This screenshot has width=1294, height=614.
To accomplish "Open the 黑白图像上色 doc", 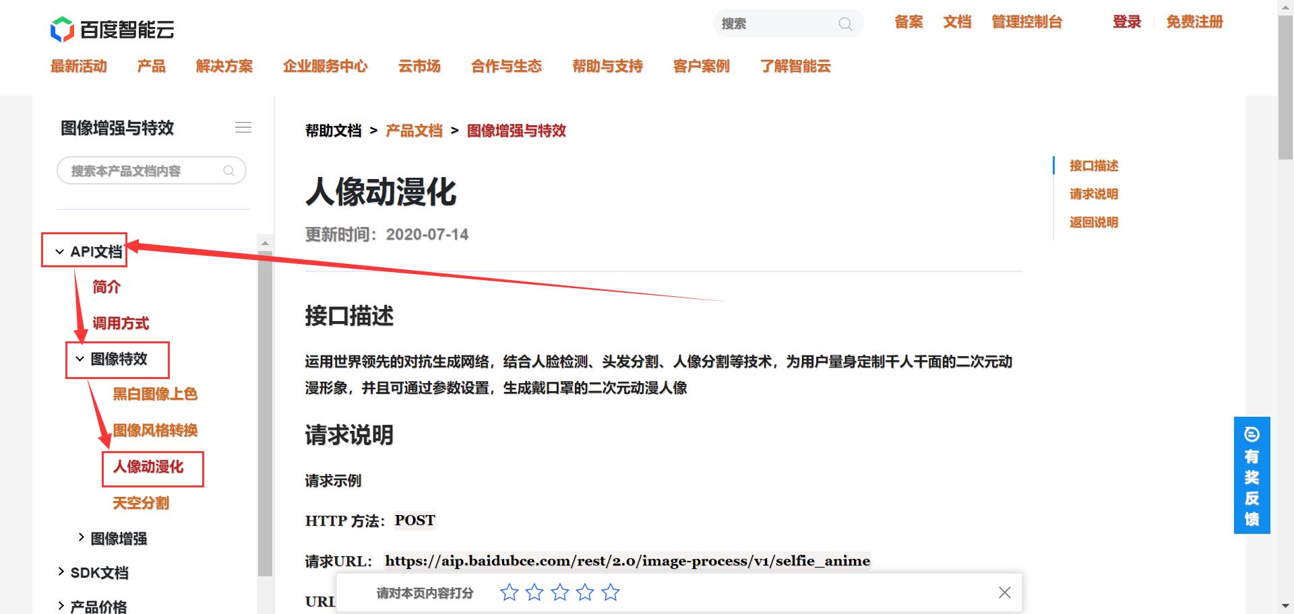I will [x=155, y=394].
